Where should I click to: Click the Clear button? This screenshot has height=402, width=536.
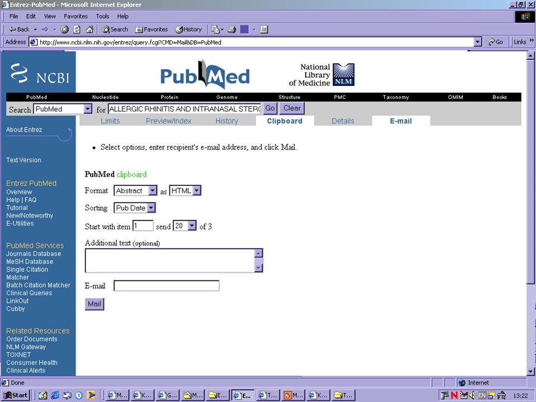292,108
